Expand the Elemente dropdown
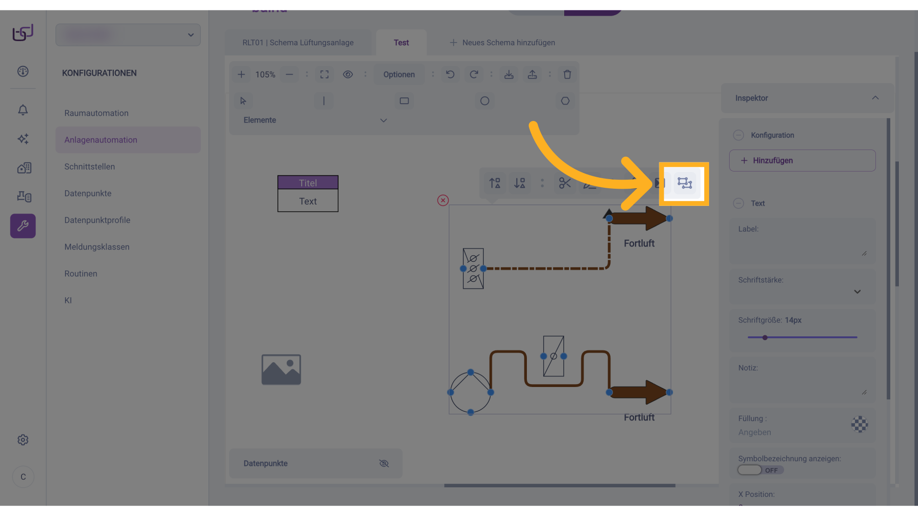The height and width of the screenshot is (516, 918). (x=383, y=120)
